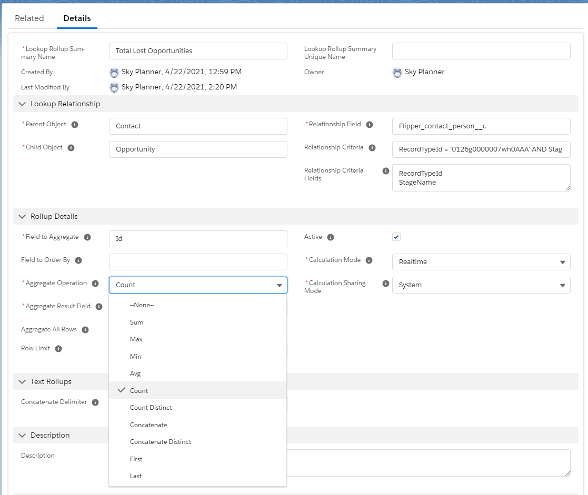Image resolution: width=588 pixels, height=495 pixels.
Task: Uncheck the Active checkbox
Action: [x=396, y=237]
